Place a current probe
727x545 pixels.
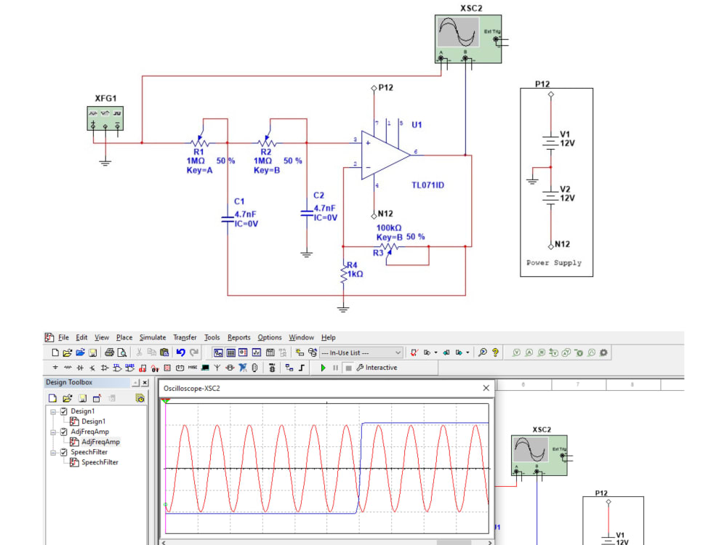(529, 352)
